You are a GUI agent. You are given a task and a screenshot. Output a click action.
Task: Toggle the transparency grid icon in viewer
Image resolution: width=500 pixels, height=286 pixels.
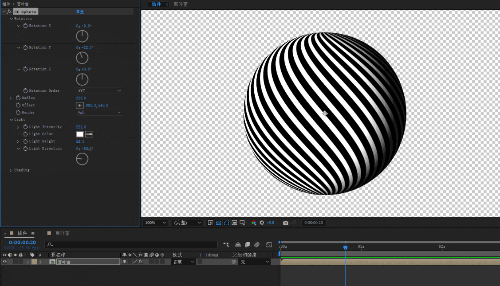click(x=218, y=223)
